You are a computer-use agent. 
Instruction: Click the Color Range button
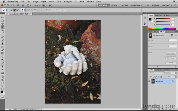[x=171, y=58]
